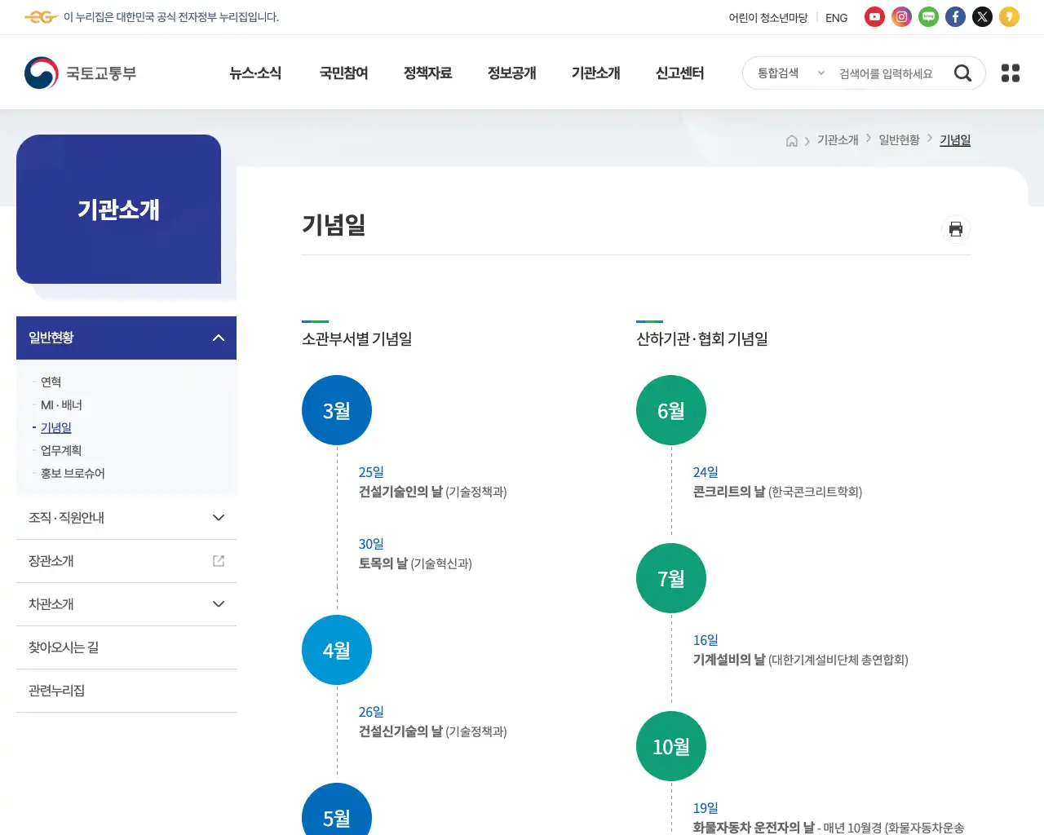Click 일반현황 in the breadcrumb
The image size is (1044, 835).
(x=899, y=140)
